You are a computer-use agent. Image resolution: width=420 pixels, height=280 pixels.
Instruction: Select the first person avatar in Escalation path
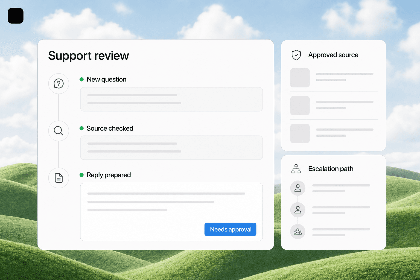(298, 188)
